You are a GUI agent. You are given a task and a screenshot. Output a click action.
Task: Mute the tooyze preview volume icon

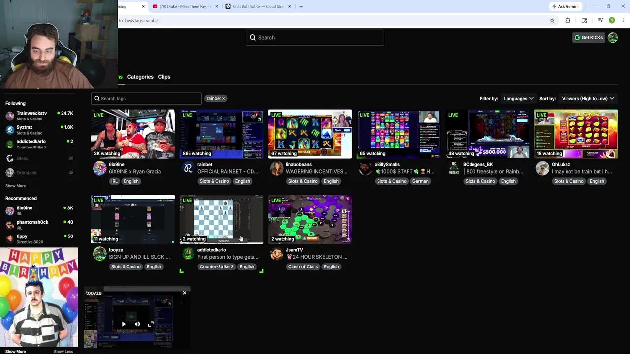pos(137,324)
